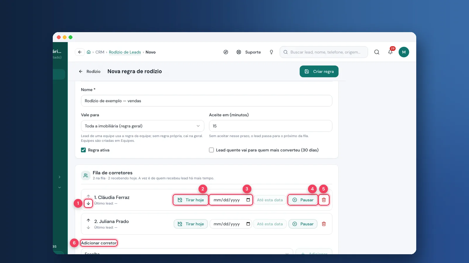
Task: Open notifications bell with 29 badge
Action: pyautogui.click(x=390, y=52)
